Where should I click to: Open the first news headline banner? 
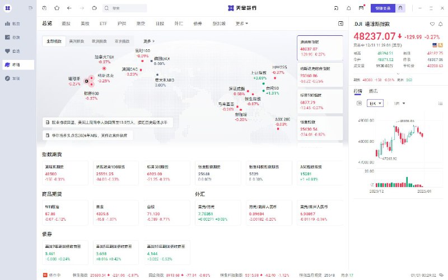tap(108, 122)
